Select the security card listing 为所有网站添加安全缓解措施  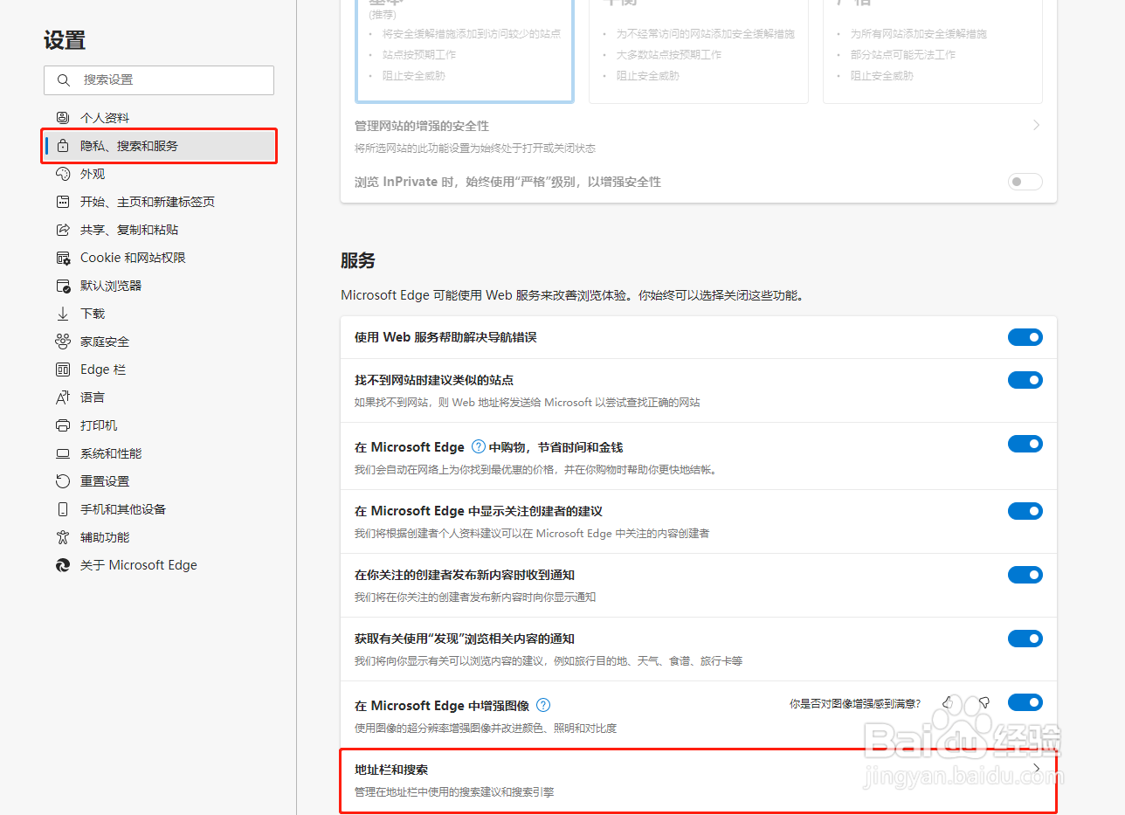point(933,51)
